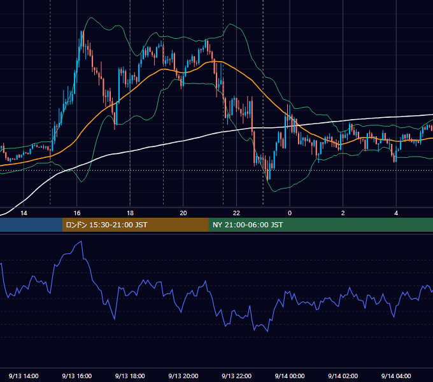Click the 9/14 00:00 time label

tap(290, 376)
